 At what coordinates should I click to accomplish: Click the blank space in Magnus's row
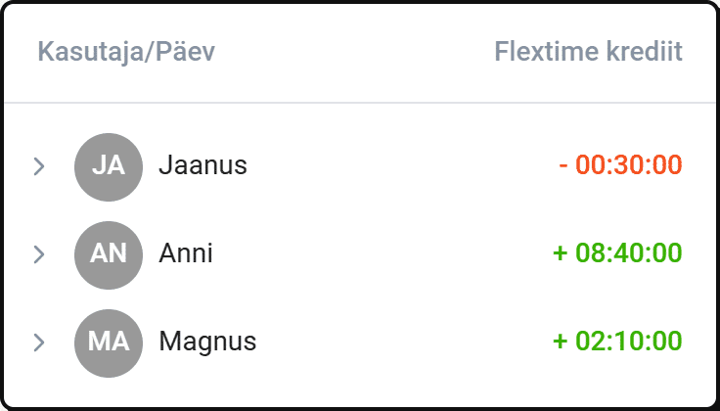point(404,343)
